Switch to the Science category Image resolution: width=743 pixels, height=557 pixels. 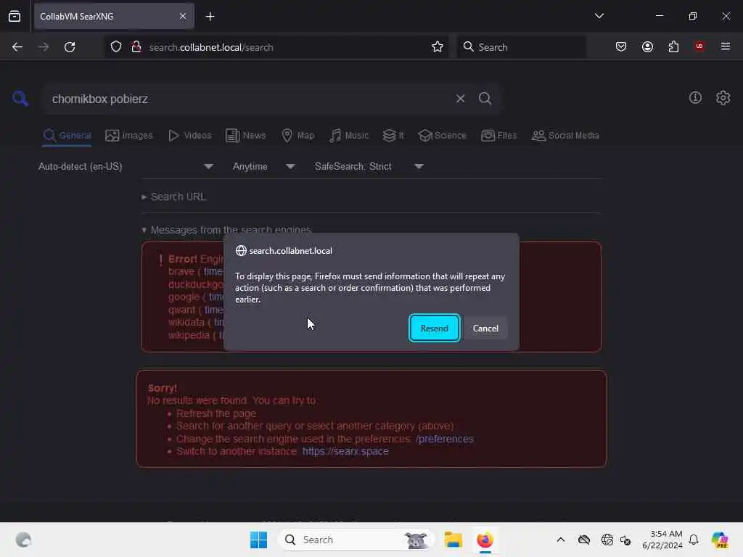pyautogui.click(x=442, y=136)
